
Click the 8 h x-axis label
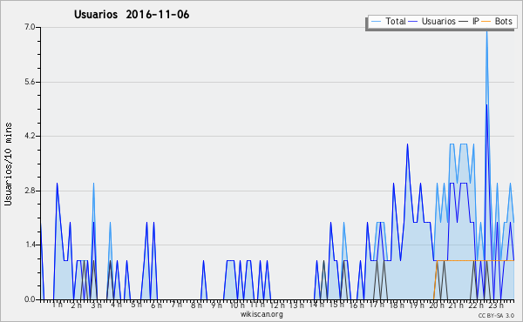tap(196, 305)
